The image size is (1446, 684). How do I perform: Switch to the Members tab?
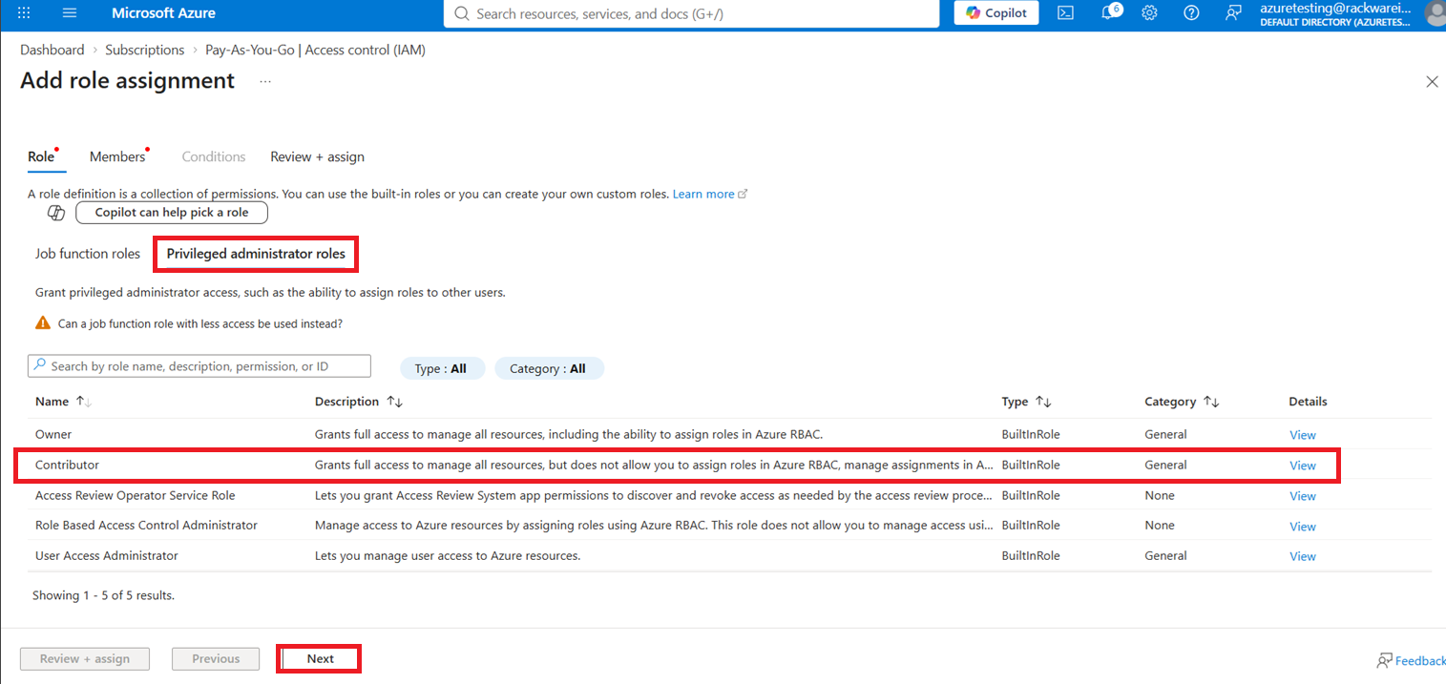pyautogui.click(x=117, y=156)
